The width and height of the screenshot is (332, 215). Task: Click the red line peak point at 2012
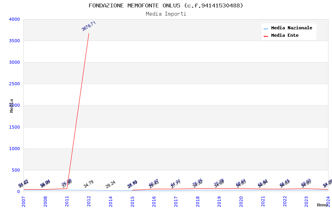(89, 33)
